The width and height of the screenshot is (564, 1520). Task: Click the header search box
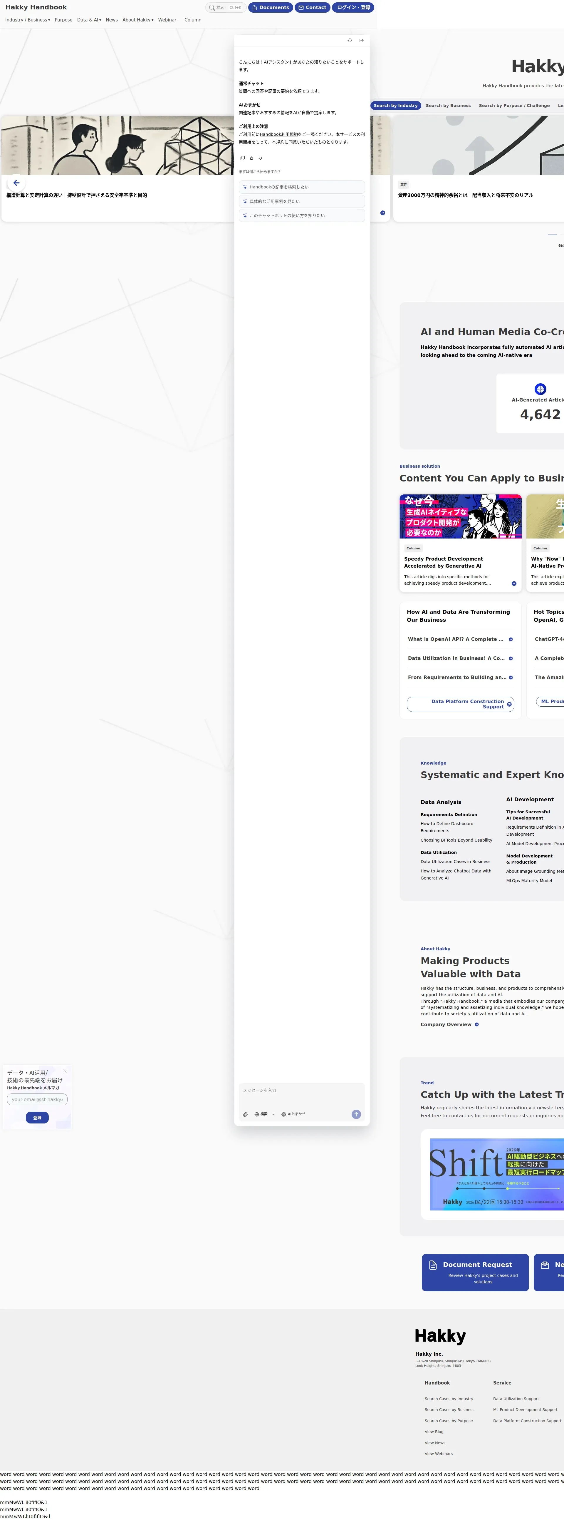(x=226, y=8)
